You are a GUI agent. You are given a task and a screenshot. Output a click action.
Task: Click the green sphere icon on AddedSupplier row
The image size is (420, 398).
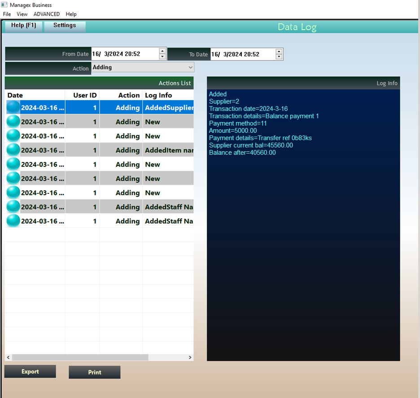pyautogui.click(x=12, y=108)
